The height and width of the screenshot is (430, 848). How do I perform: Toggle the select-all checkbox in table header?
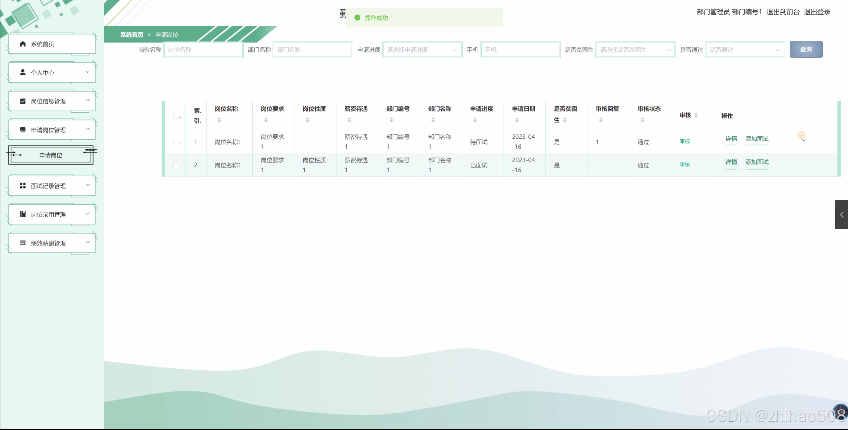pyautogui.click(x=176, y=116)
